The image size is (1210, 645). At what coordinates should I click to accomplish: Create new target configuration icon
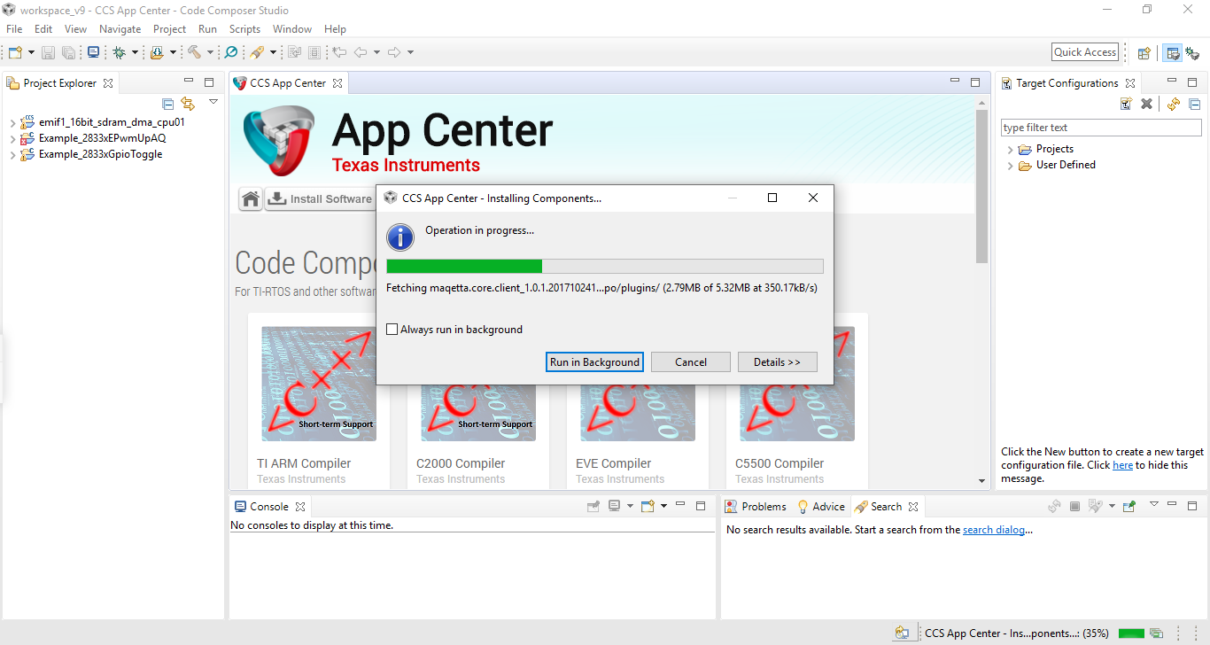[x=1126, y=104]
